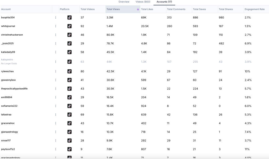Switch to the Videos (803) tab

point(143,2)
